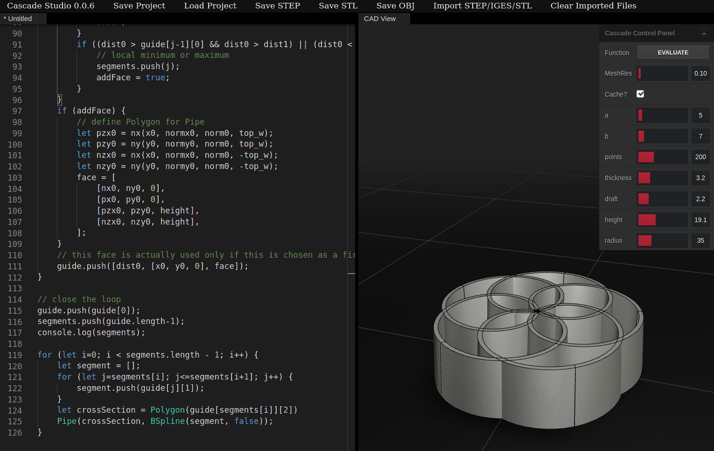The height and width of the screenshot is (451, 714).
Task: Select the CAD View tab
Action: coord(384,19)
